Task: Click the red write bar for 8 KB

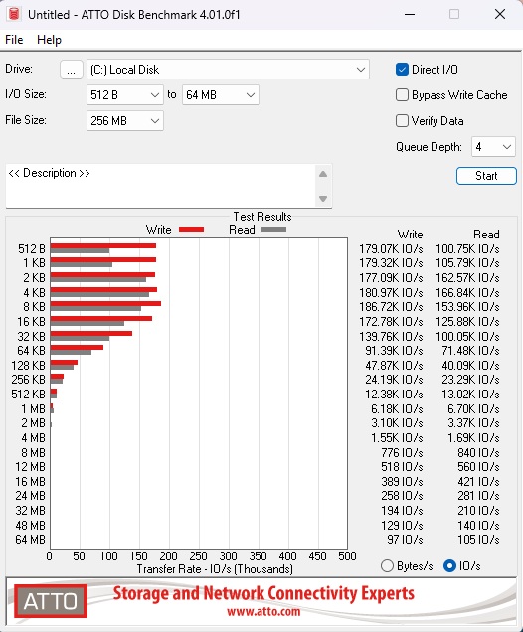Action: [105, 303]
